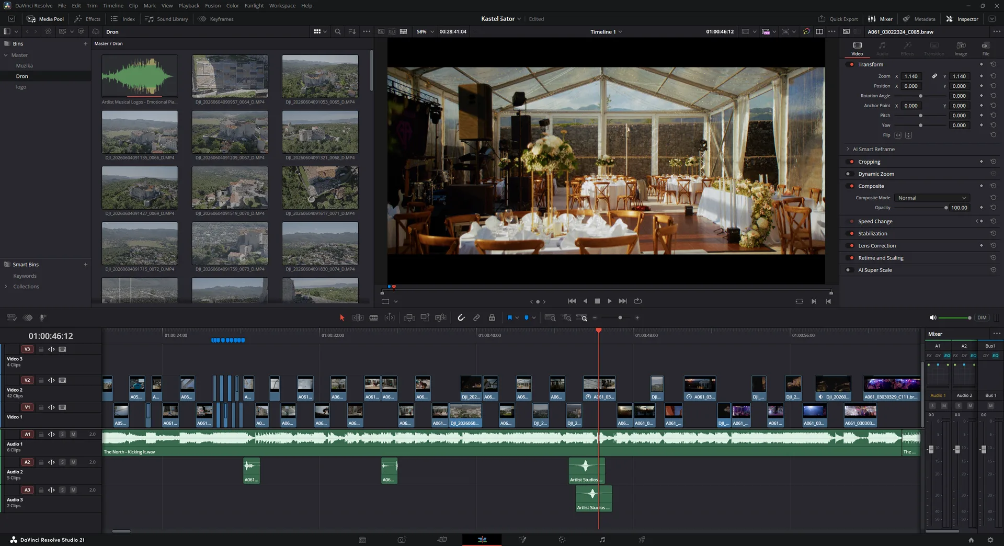Enable the Dynamic Zoom toggle
1004x546 pixels.
(x=849, y=174)
